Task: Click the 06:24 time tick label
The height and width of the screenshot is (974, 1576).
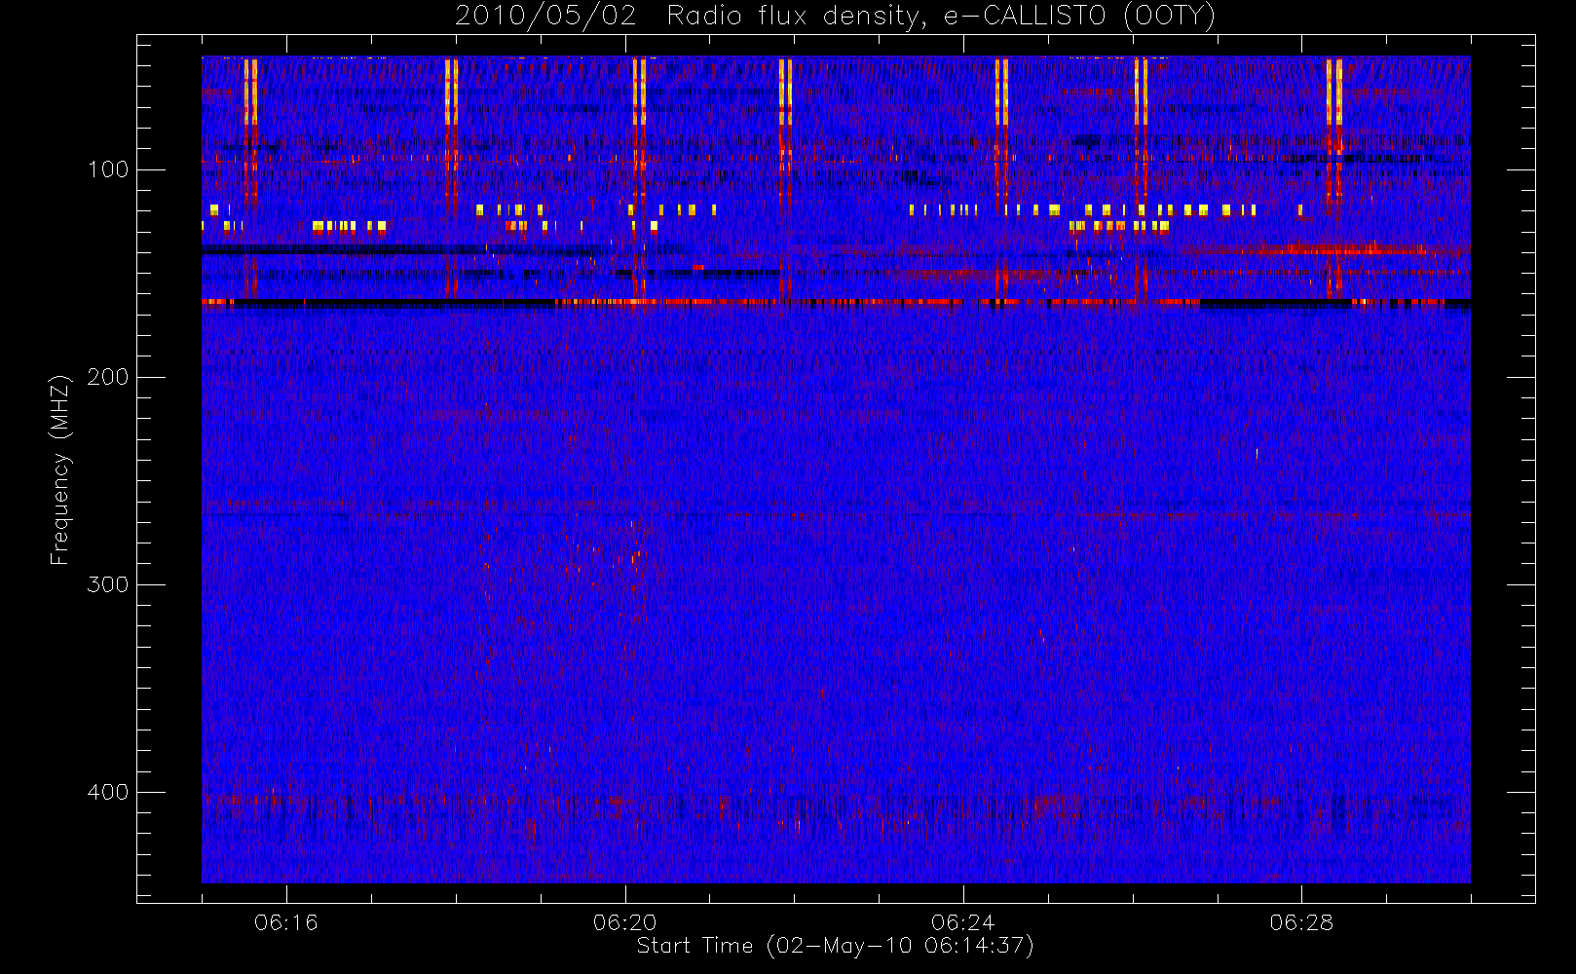Action: (x=963, y=922)
